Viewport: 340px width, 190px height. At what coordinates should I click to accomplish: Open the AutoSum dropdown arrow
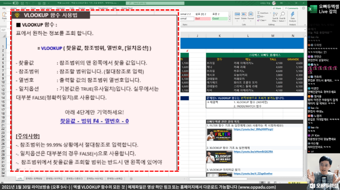pyautogui.click(x=270, y=13)
